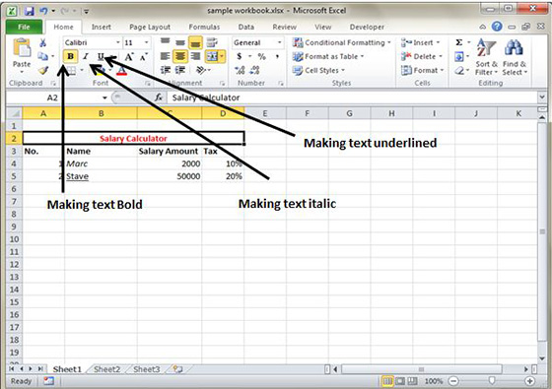Toggle Bottom Align button
Screen dimensions: 552x389
pyautogui.click(x=195, y=42)
